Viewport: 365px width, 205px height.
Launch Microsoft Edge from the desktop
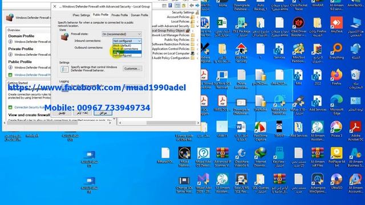pos(336,105)
